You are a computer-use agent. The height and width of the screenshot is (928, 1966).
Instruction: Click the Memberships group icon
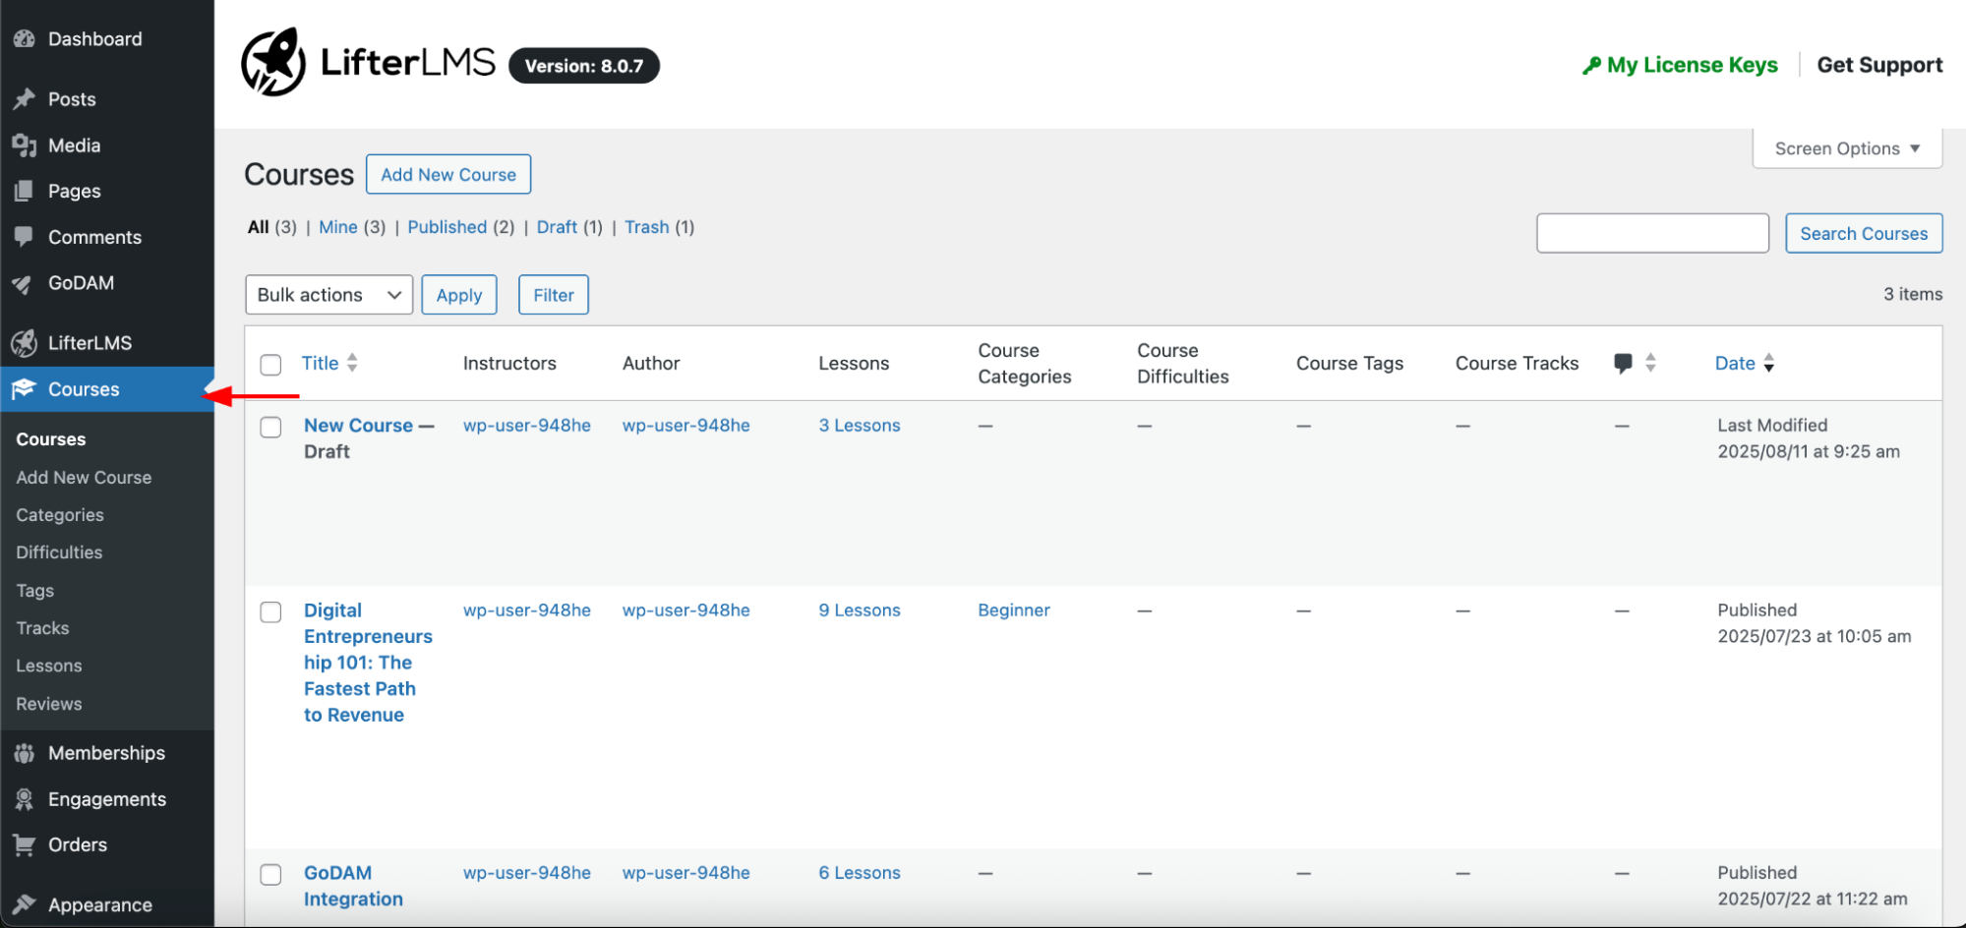(x=24, y=754)
